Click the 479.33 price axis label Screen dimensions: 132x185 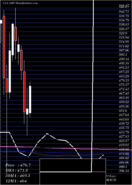[124, 81]
